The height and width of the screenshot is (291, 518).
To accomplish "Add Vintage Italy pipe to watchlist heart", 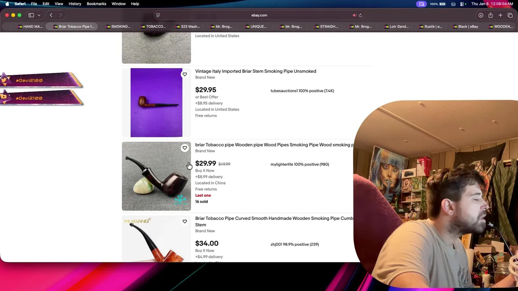I will (185, 74).
